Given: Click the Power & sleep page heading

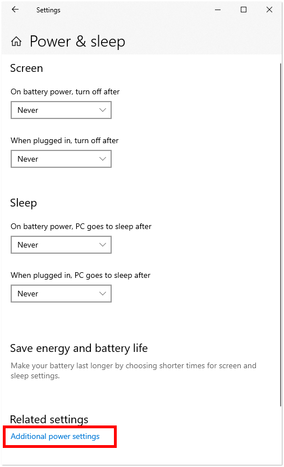Looking at the screenshot, I should pos(77,42).
